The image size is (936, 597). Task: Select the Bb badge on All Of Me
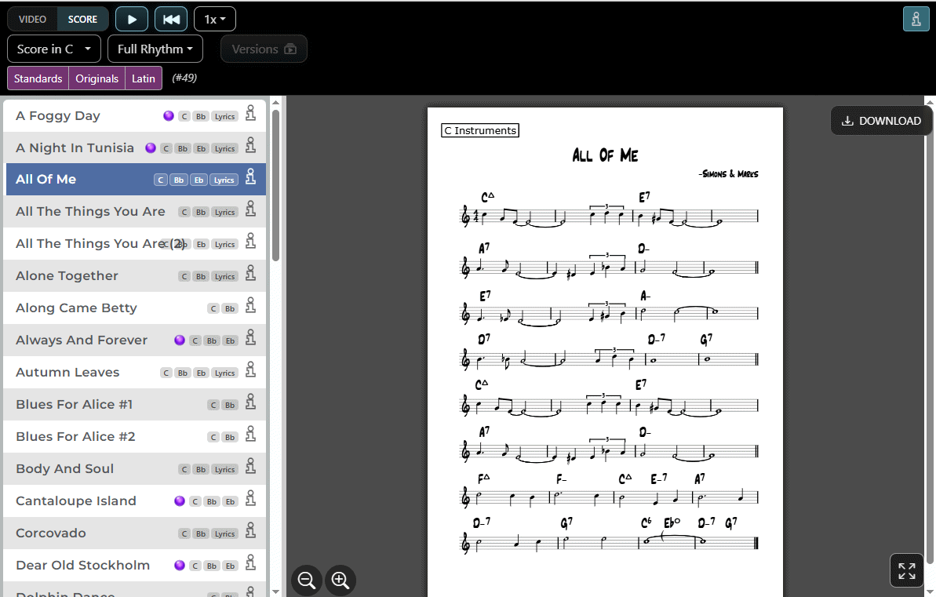point(178,180)
